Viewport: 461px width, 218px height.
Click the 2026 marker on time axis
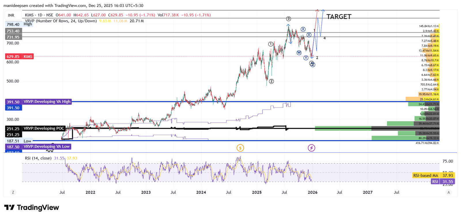[312, 192]
